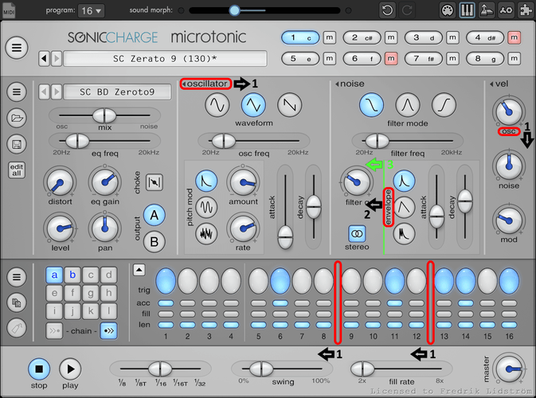Click the undo icon
Image resolution: width=536 pixels, height=398 pixels.
pyautogui.click(x=387, y=10)
